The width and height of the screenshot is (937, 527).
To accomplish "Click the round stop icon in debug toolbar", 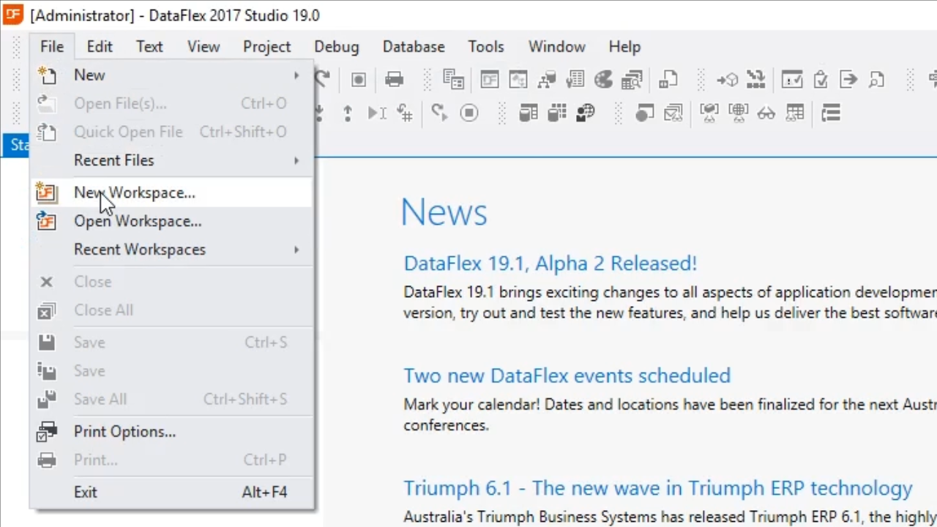I will pyautogui.click(x=469, y=113).
